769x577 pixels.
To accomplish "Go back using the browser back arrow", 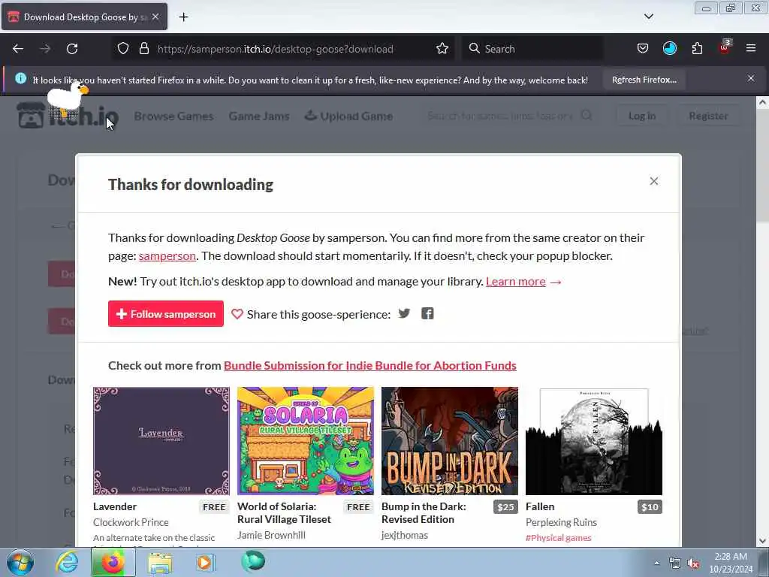I will click(18, 49).
